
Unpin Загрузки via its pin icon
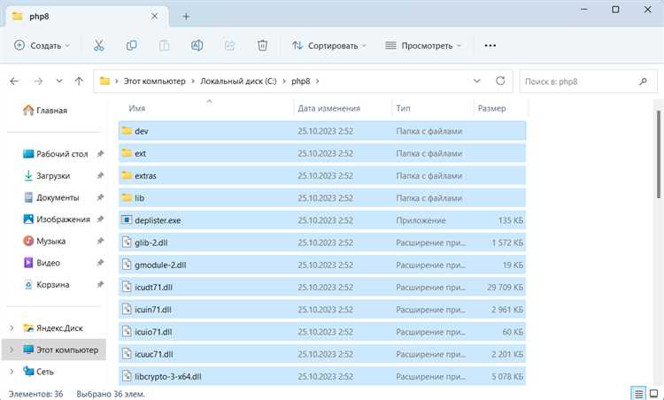click(100, 175)
